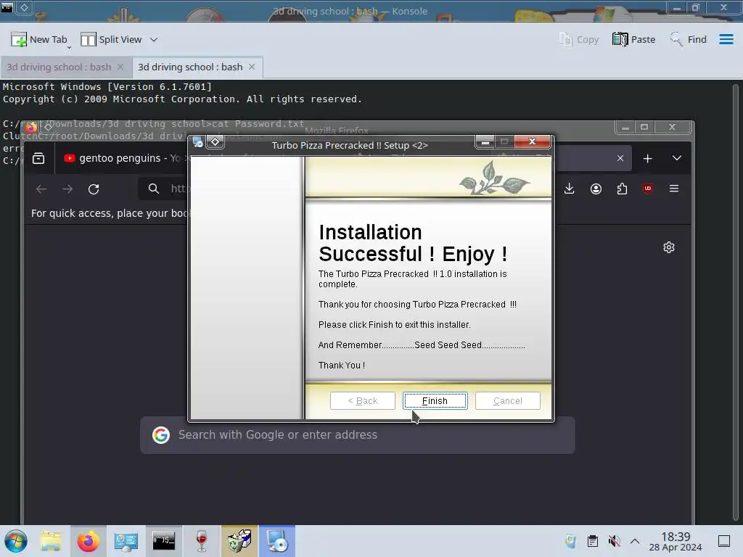Click the Firefox icon in taskbar
This screenshot has width=743, height=557.
tap(88, 541)
